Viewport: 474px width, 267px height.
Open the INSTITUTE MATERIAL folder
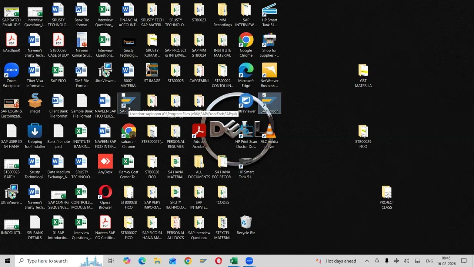click(222, 45)
